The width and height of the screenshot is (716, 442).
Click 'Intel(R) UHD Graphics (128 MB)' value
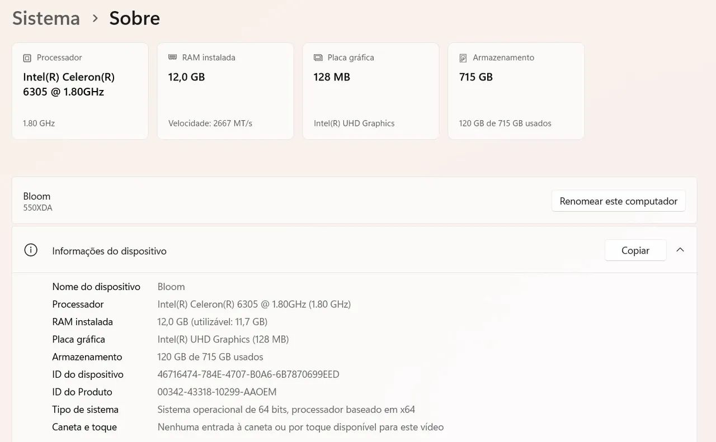coord(223,340)
